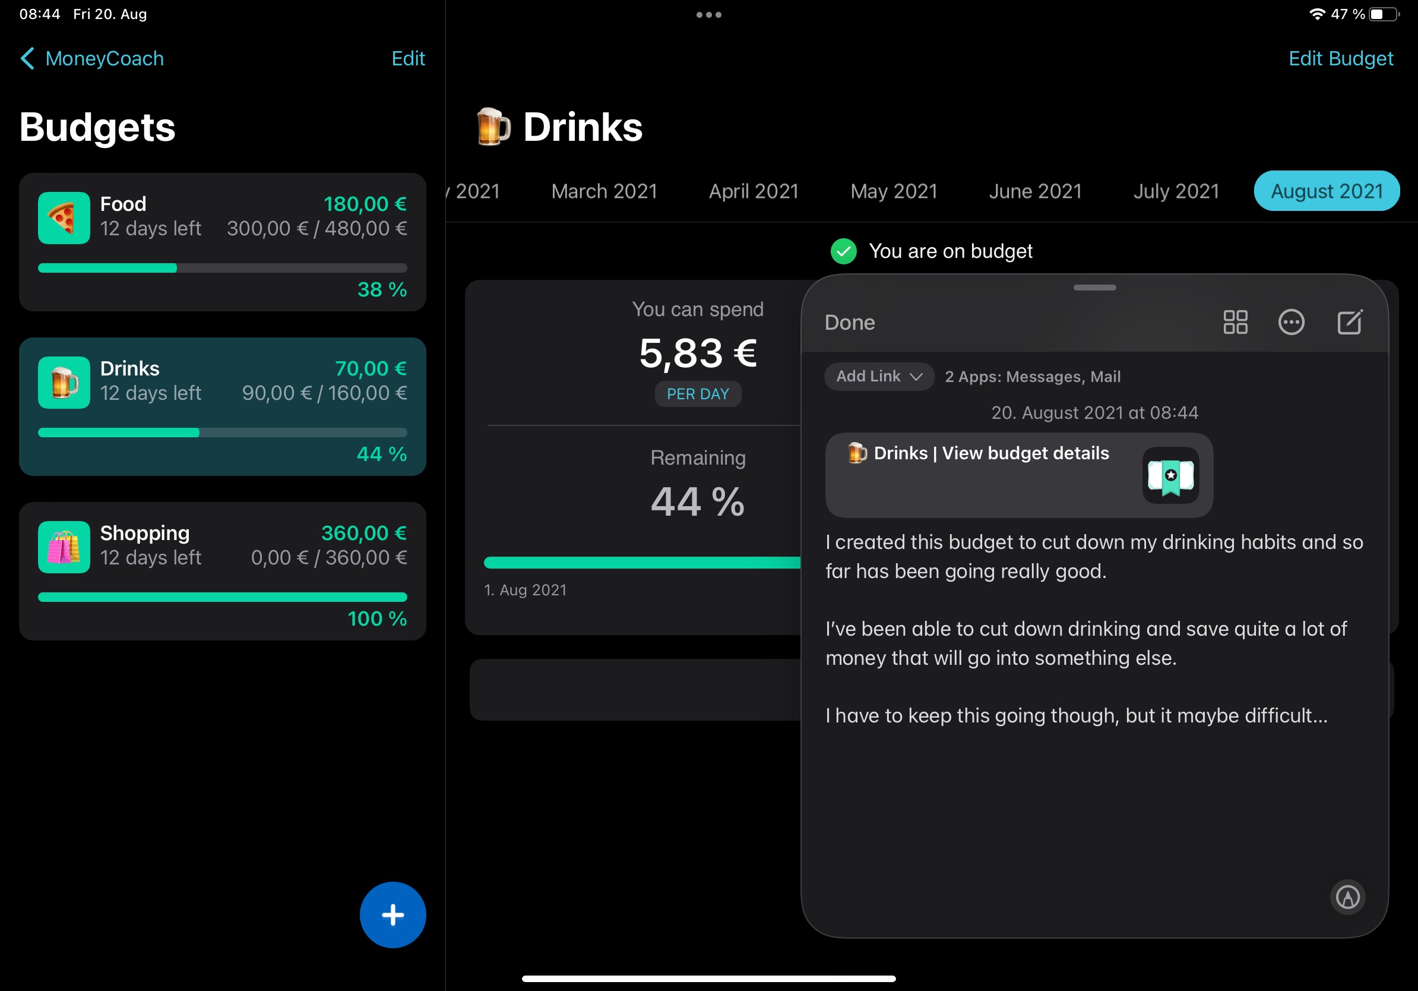Viewport: 1418px width, 991px height.
Task: Switch to the July 2021 tab
Action: pos(1176,191)
